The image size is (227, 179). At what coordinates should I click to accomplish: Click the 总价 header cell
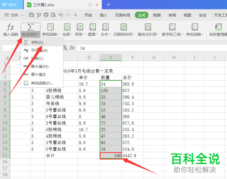pyautogui.click(x=133, y=77)
